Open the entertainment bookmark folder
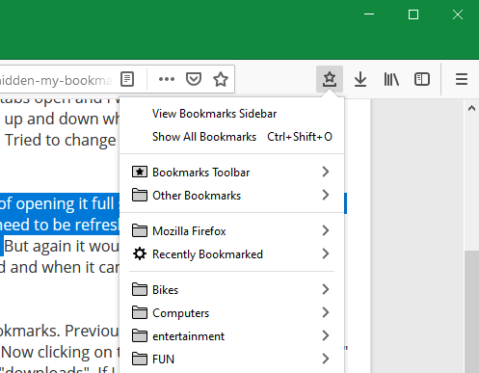 point(231,336)
